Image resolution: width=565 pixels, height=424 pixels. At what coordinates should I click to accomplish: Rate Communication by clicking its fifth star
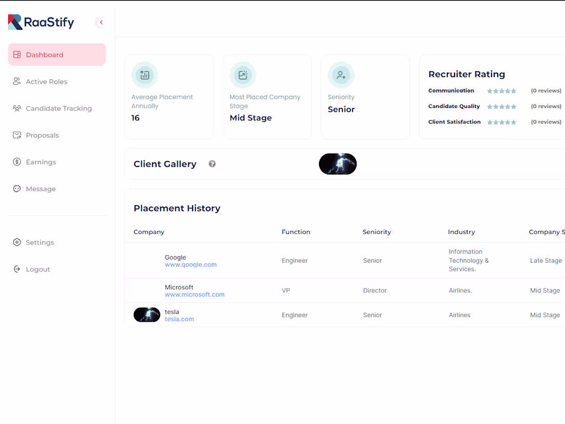point(513,90)
